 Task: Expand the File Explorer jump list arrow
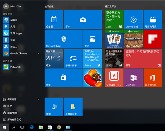pos(38,99)
